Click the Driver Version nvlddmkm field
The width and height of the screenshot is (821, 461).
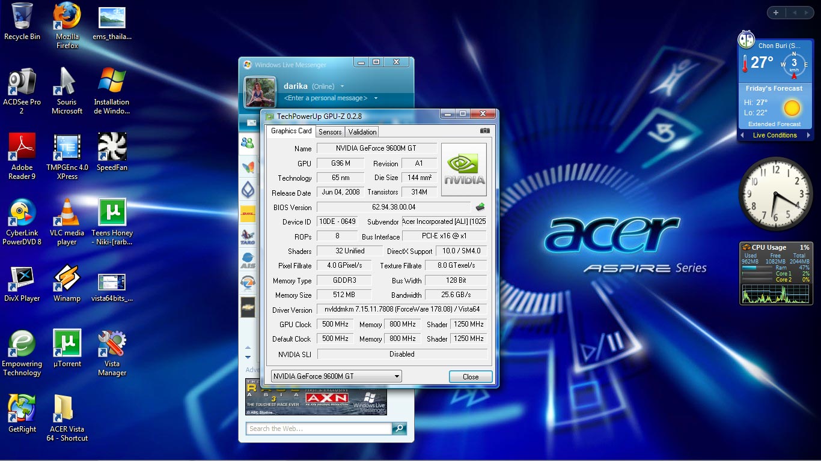click(402, 310)
